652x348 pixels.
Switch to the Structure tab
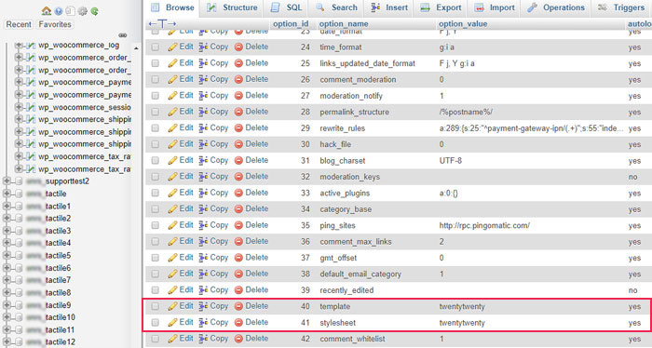pyautogui.click(x=232, y=7)
